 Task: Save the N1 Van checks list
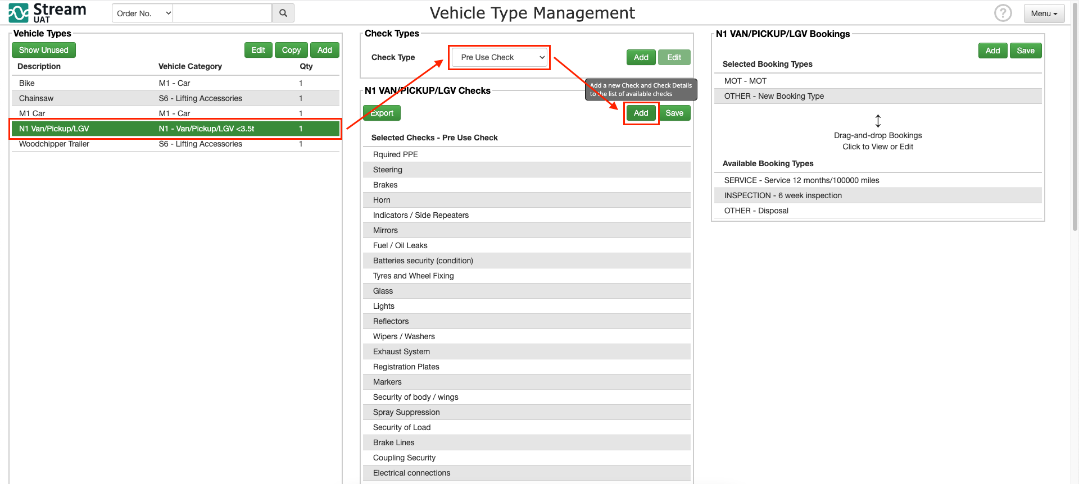[x=674, y=113]
